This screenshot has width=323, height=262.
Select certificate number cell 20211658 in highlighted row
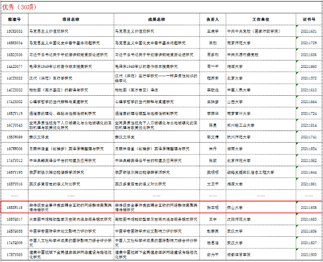[309, 207]
